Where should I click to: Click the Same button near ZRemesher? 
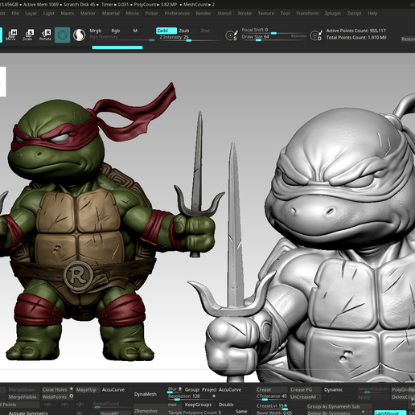click(x=241, y=411)
